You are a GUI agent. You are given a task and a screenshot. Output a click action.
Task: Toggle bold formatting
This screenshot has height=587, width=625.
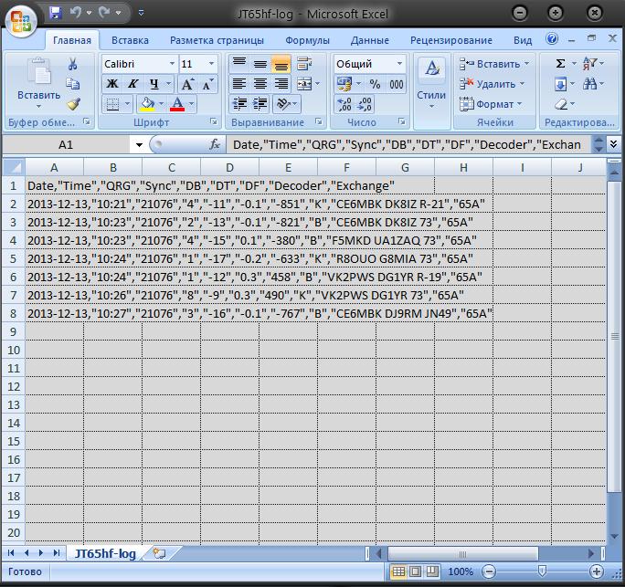point(112,84)
